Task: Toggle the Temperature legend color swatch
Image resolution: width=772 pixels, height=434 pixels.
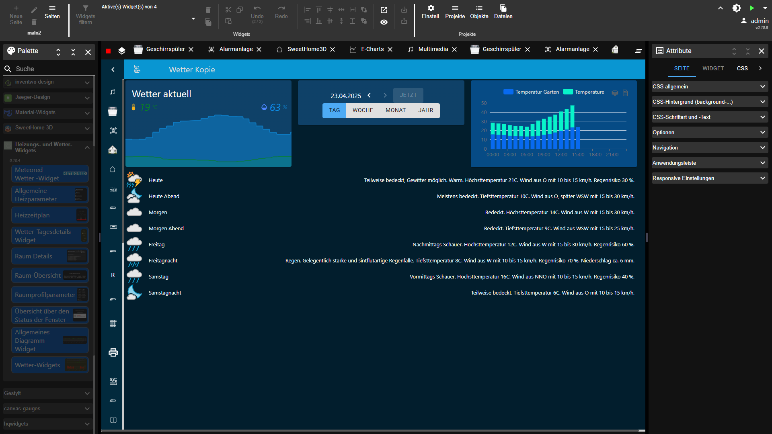Action: pos(568,92)
